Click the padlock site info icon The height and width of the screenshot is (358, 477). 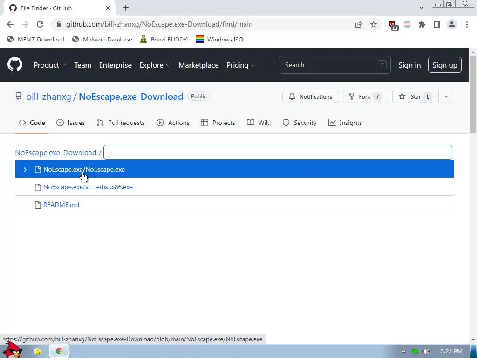(x=59, y=24)
